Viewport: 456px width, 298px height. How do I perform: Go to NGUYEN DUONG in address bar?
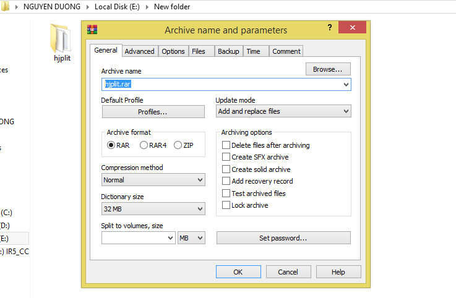tap(52, 7)
